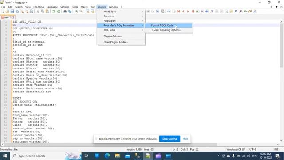Image resolution: width=284 pixels, height=160 pixels.
Task: Click the wrench icon at toolbar end
Action: pos(255,12)
